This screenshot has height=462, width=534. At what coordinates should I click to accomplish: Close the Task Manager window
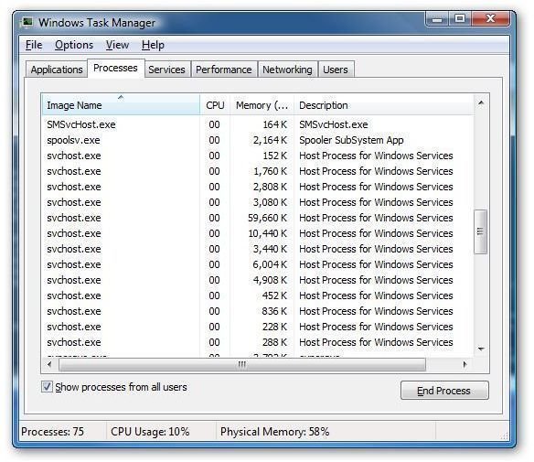coord(490,18)
